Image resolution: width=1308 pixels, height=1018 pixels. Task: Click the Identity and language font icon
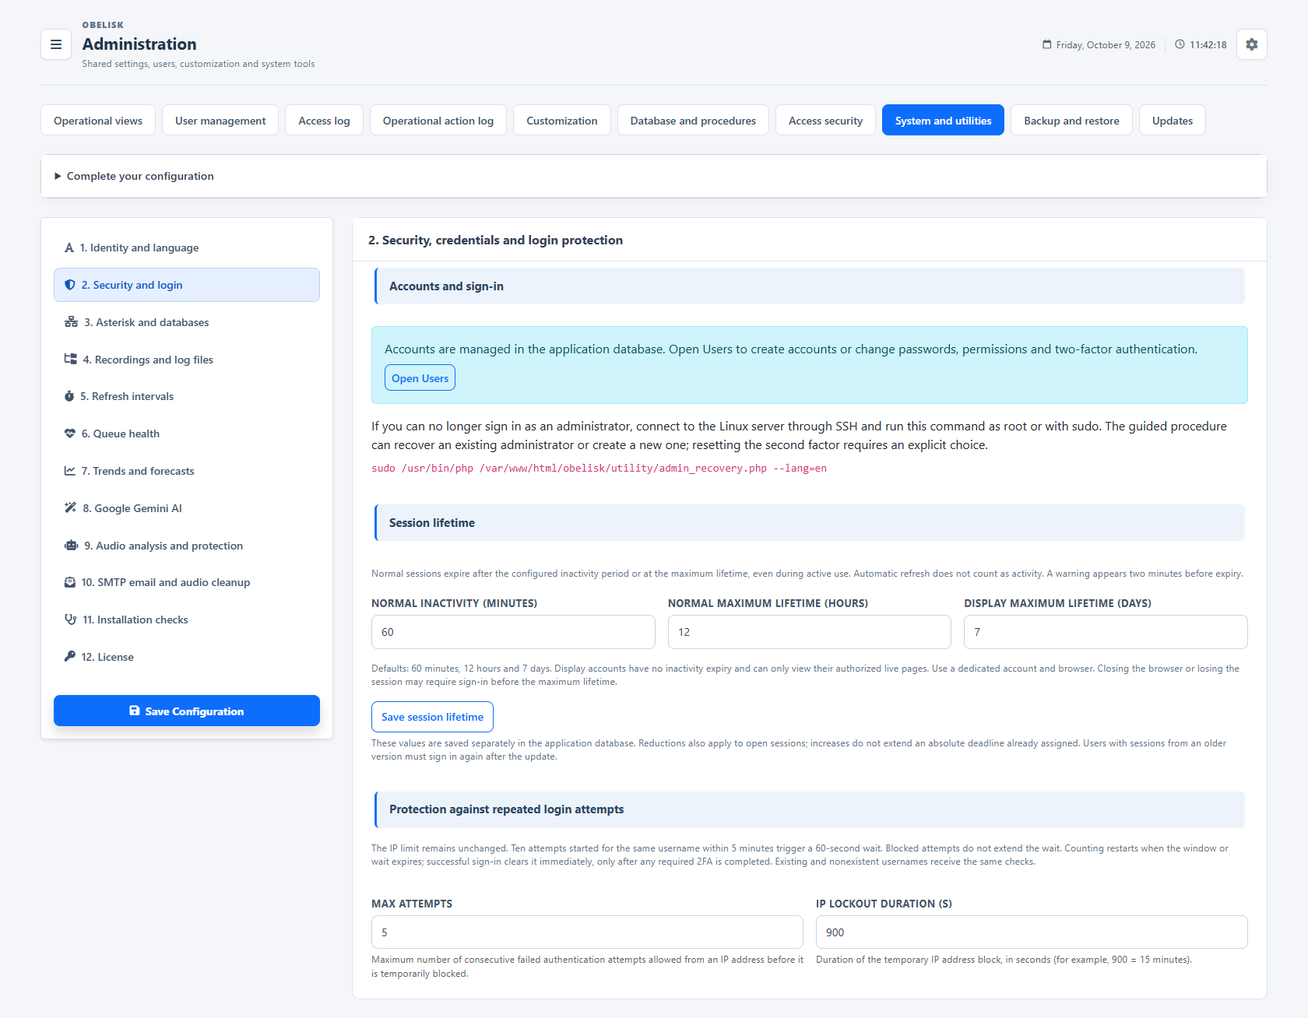(x=69, y=247)
